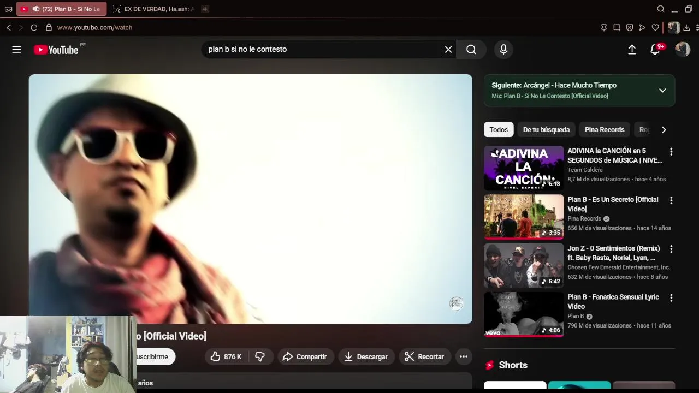Open Plan B Fanatica Sensual Lyric Video title
699x393 pixels.
coord(613,302)
